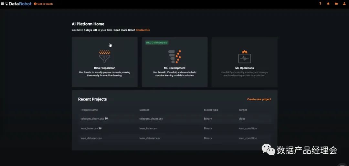
Task: Open the ML Operations card title
Action: pyautogui.click(x=245, y=68)
